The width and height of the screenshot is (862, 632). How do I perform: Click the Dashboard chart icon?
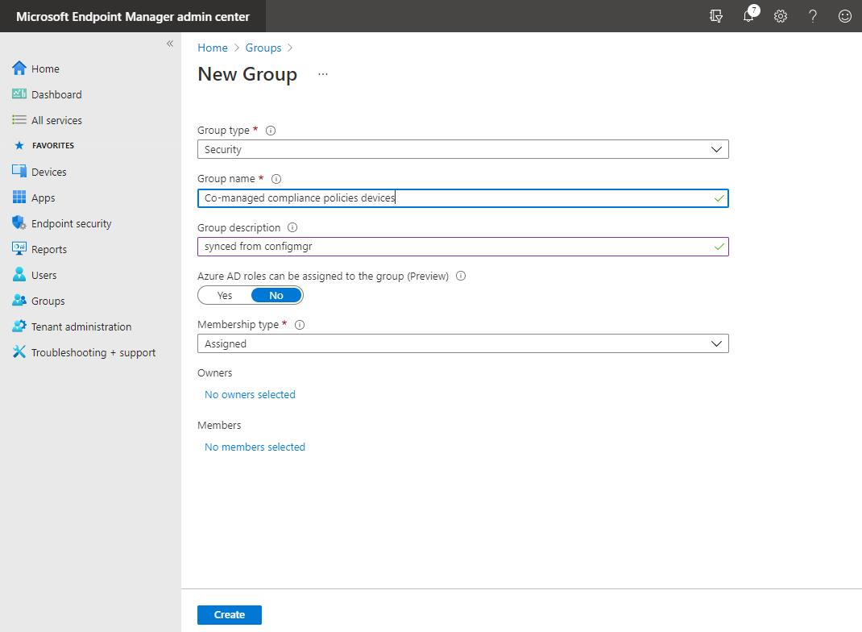pos(19,94)
